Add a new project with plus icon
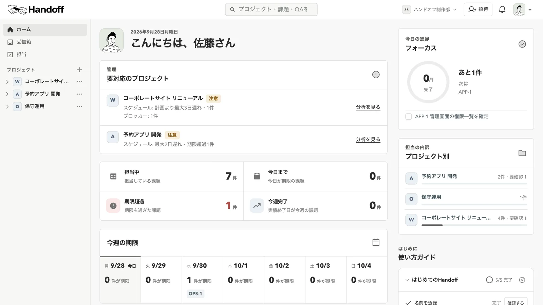Screen dimensions: 543x305 point(79,70)
